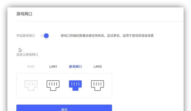Click the 游戏口传输的数据 description text

pyautogui.click(x=107, y=36)
